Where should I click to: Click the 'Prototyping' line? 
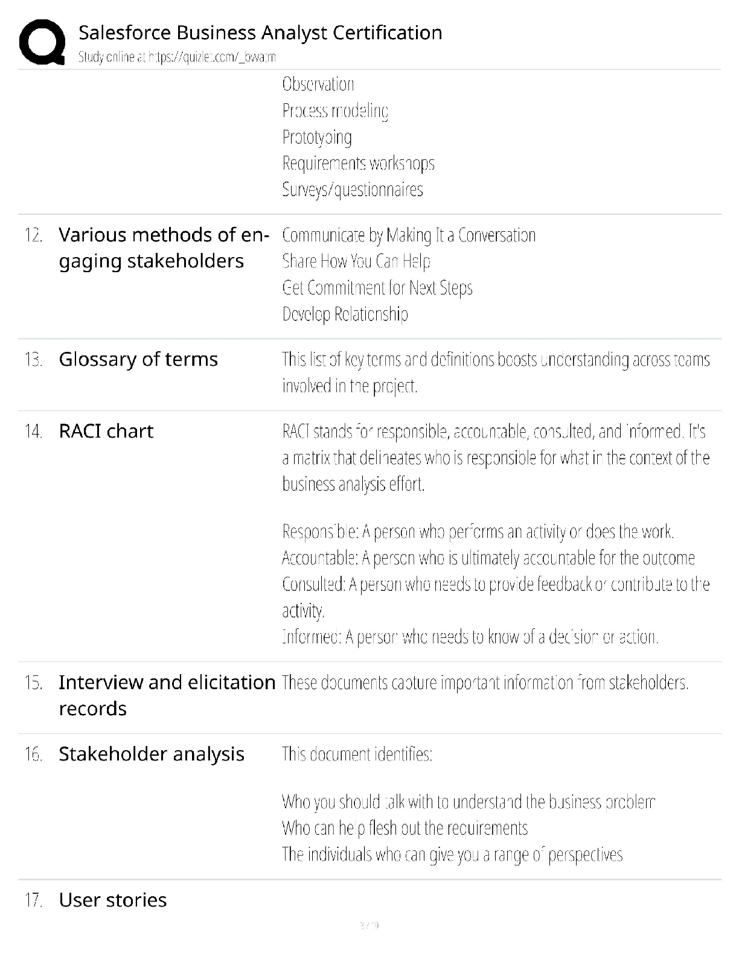pos(317,137)
